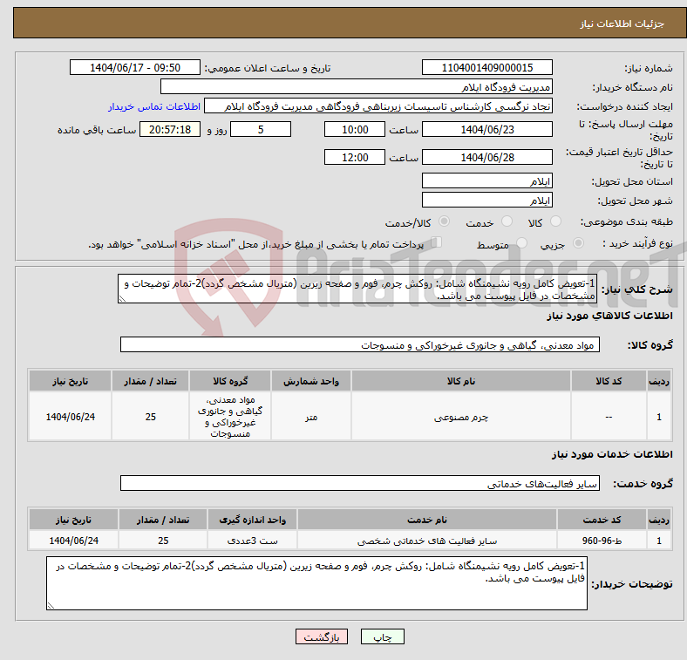
Task: Click the چاپ (print) button
Action: [382, 636]
